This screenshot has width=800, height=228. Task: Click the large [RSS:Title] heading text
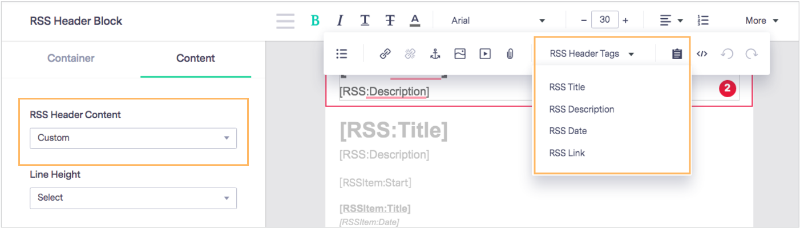click(x=394, y=131)
